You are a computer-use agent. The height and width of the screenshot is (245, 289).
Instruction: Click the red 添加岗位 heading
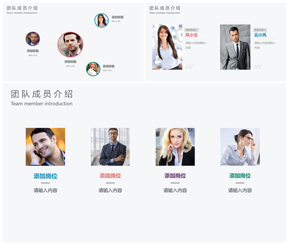click(110, 176)
